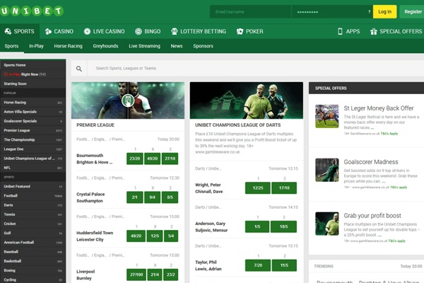
Task: Click the Grab your profit boost thumbnail
Action: point(327,224)
